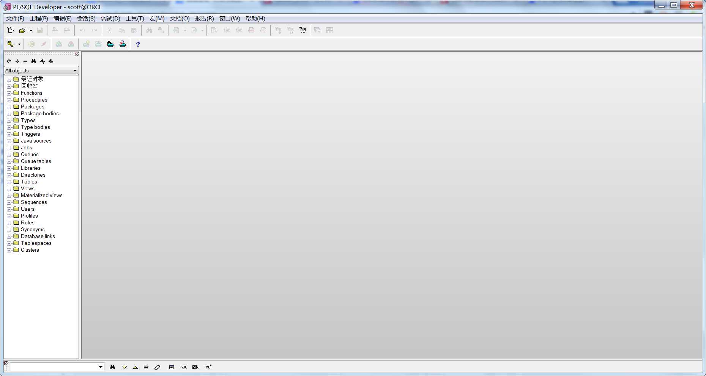
Task: Click the Define browser folders icon
Action: coord(51,61)
